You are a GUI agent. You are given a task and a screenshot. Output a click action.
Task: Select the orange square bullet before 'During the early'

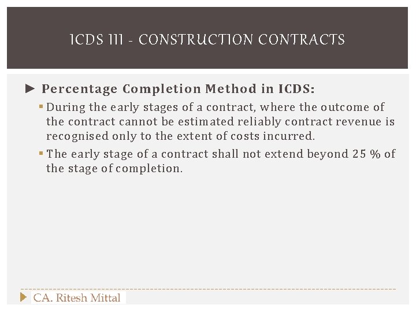(x=41, y=107)
